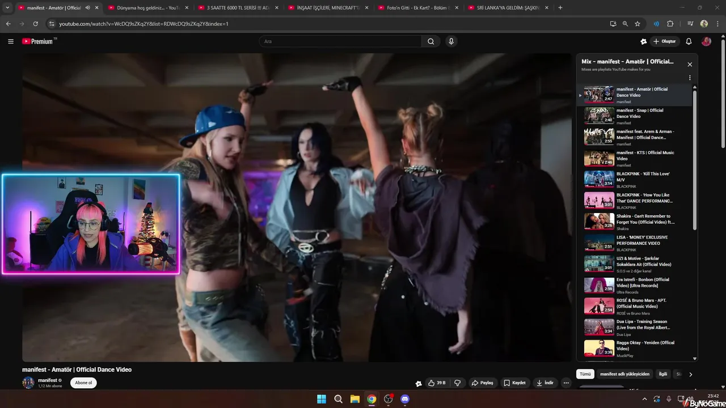Click the sparkle icon beside Oluştur
Viewport: 726px width, 408px height.
click(643, 41)
